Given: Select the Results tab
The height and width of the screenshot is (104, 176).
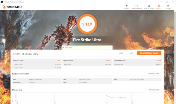Looking at the screenshot, I should [x=159, y=7].
